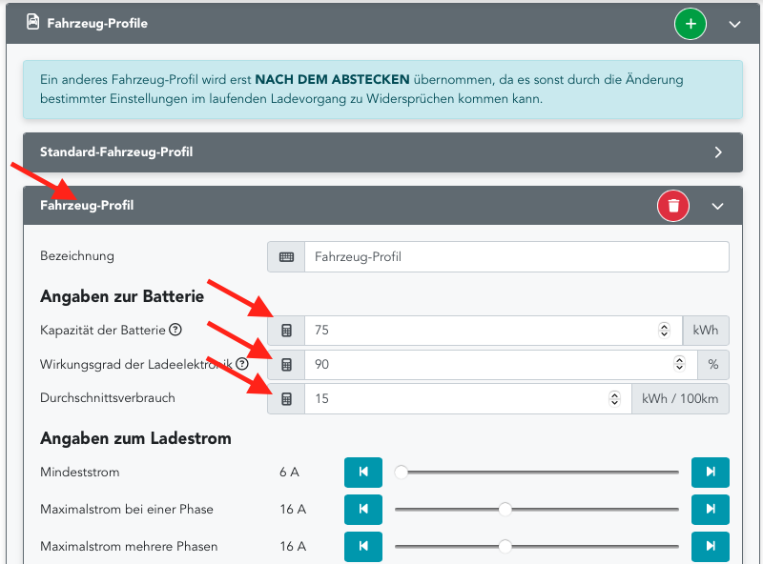Click the keyboard icon beside the Bezeichnung field
Image resolution: width=763 pixels, height=564 pixels.
pyautogui.click(x=285, y=256)
